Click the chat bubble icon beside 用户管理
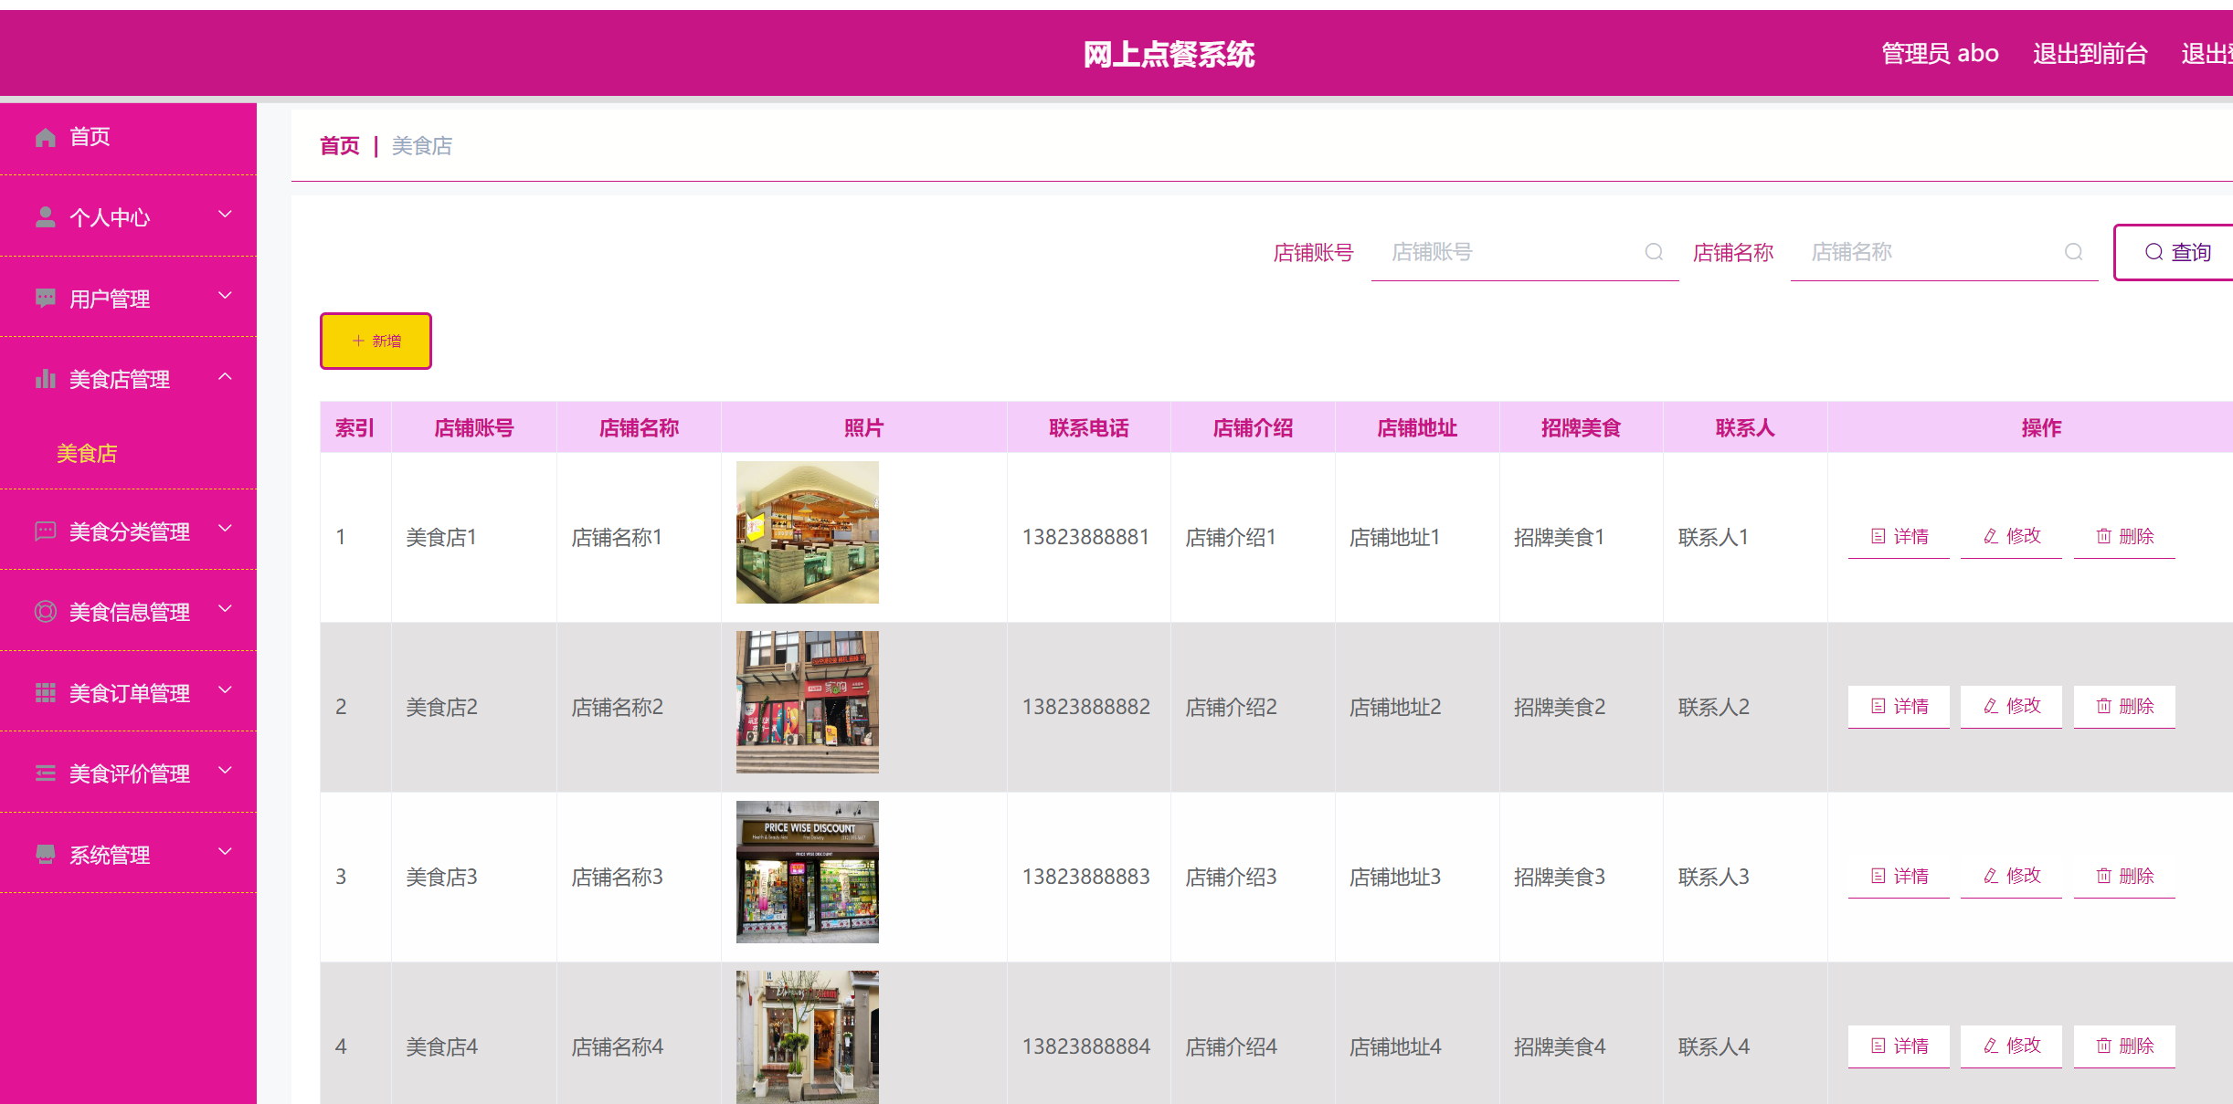This screenshot has height=1104, width=2233. (46, 298)
